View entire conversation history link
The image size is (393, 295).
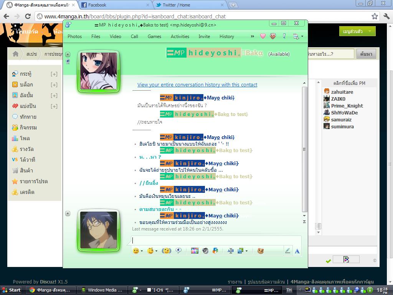(197, 85)
